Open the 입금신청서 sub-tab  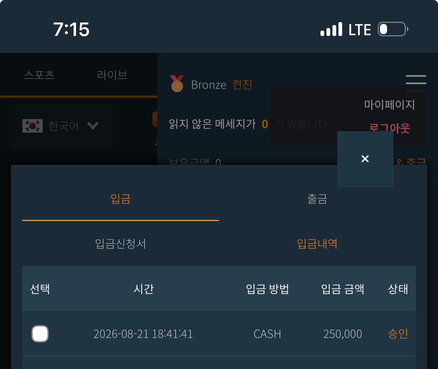tap(121, 244)
